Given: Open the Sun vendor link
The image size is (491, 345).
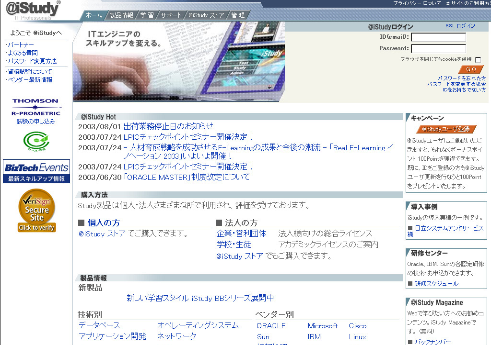Looking at the screenshot, I should click(263, 337).
